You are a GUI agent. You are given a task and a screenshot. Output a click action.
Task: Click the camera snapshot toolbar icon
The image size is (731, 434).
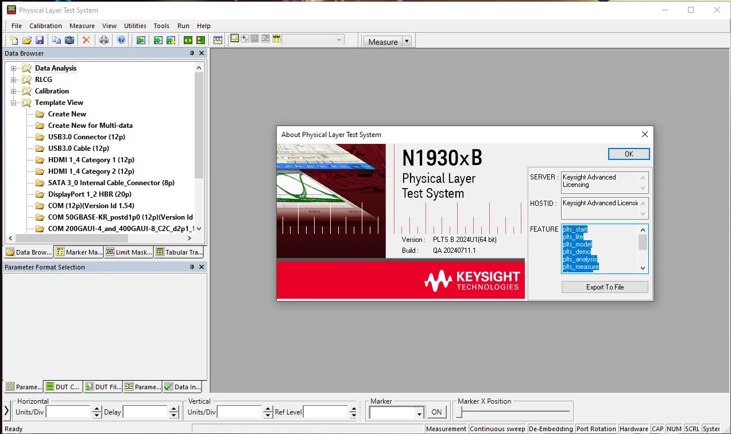69,40
